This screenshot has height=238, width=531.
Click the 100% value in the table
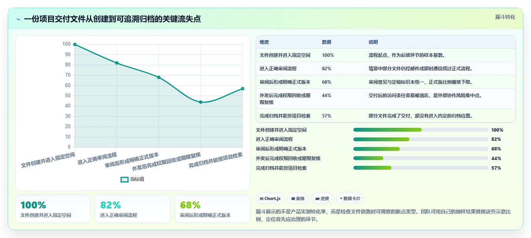click(x=328, y=55)
